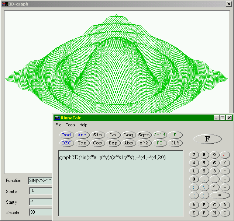Image resolution: width=234 pixels, height=221 pixels.
Task: Click the Start y field in 3D-graph
Action: pos(41,202)
